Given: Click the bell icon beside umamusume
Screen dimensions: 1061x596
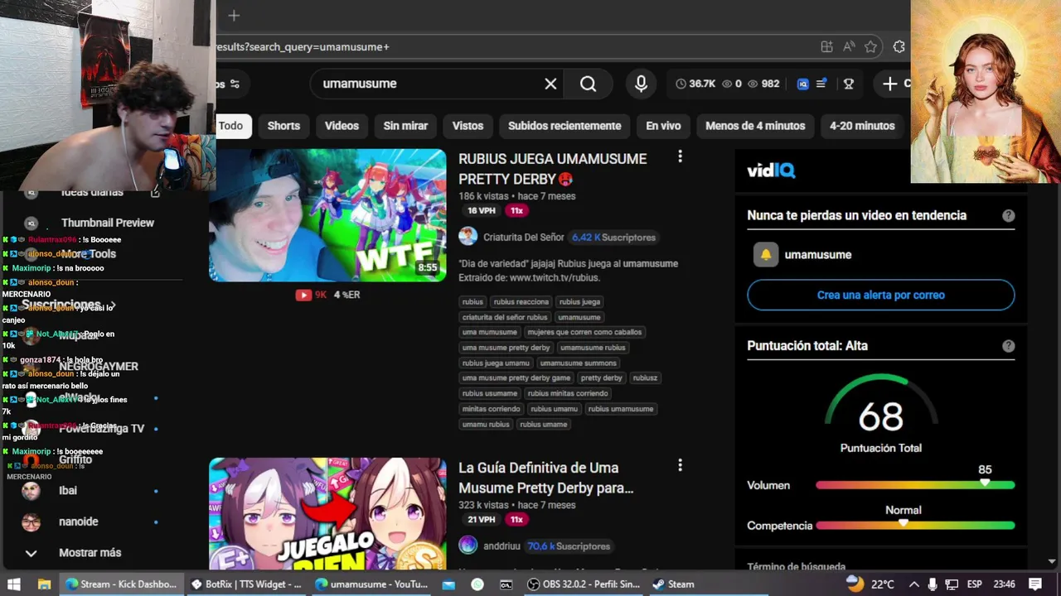Looking at the screenshot, I should click(766, 255).
